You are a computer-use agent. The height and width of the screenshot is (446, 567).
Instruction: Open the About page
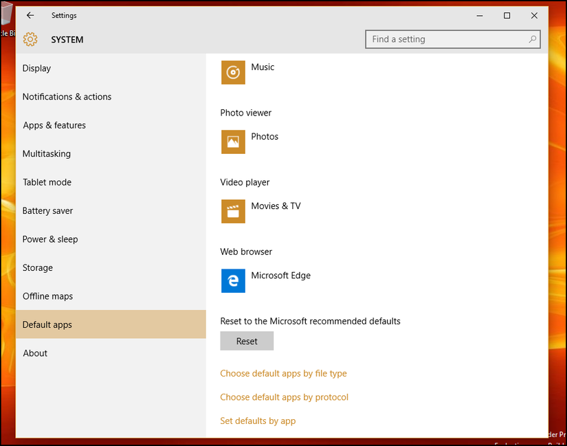click(35, 353)
